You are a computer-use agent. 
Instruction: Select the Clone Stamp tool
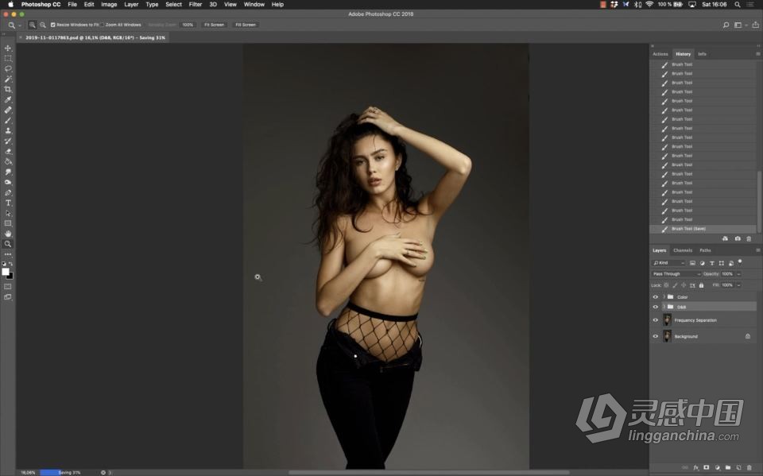coord(8,130)
